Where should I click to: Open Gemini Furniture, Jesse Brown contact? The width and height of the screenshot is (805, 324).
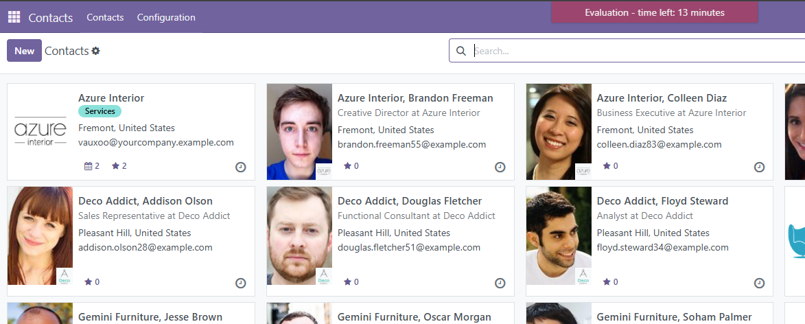[150, 317]
